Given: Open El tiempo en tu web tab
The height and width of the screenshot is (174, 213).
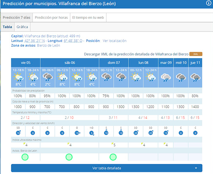Looking at the screenshot, I should 88,17.
